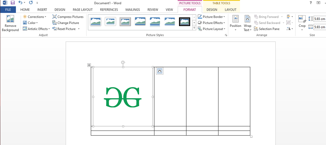Open the Wrap Text menu
Viewport: 326px width, 145px height.
click(247, 23)
